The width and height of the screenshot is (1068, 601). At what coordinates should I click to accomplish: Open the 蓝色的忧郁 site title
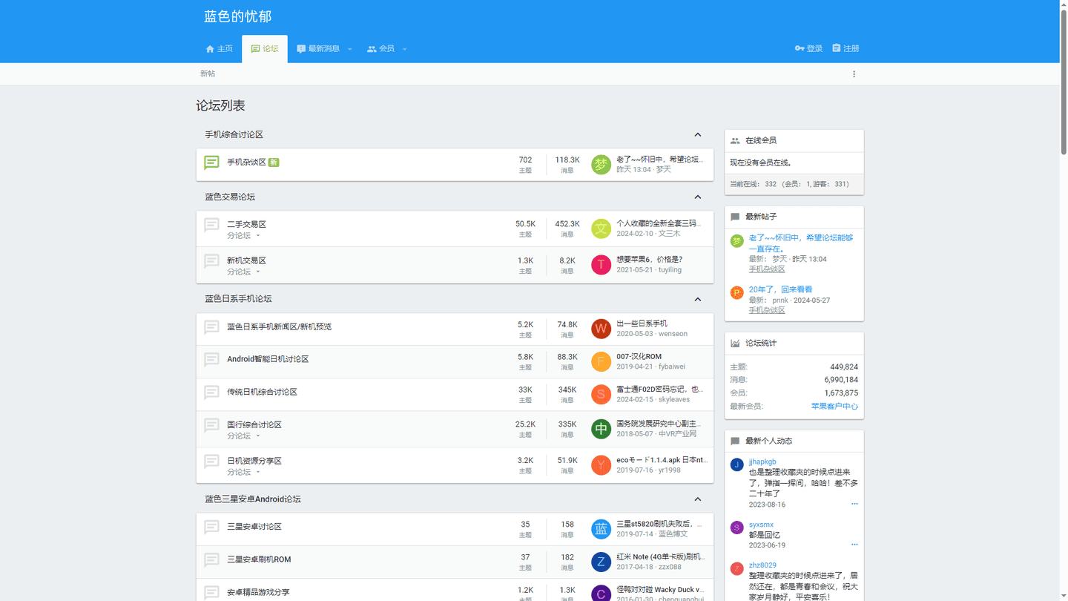pyautogui.click(x=238, y=17)
